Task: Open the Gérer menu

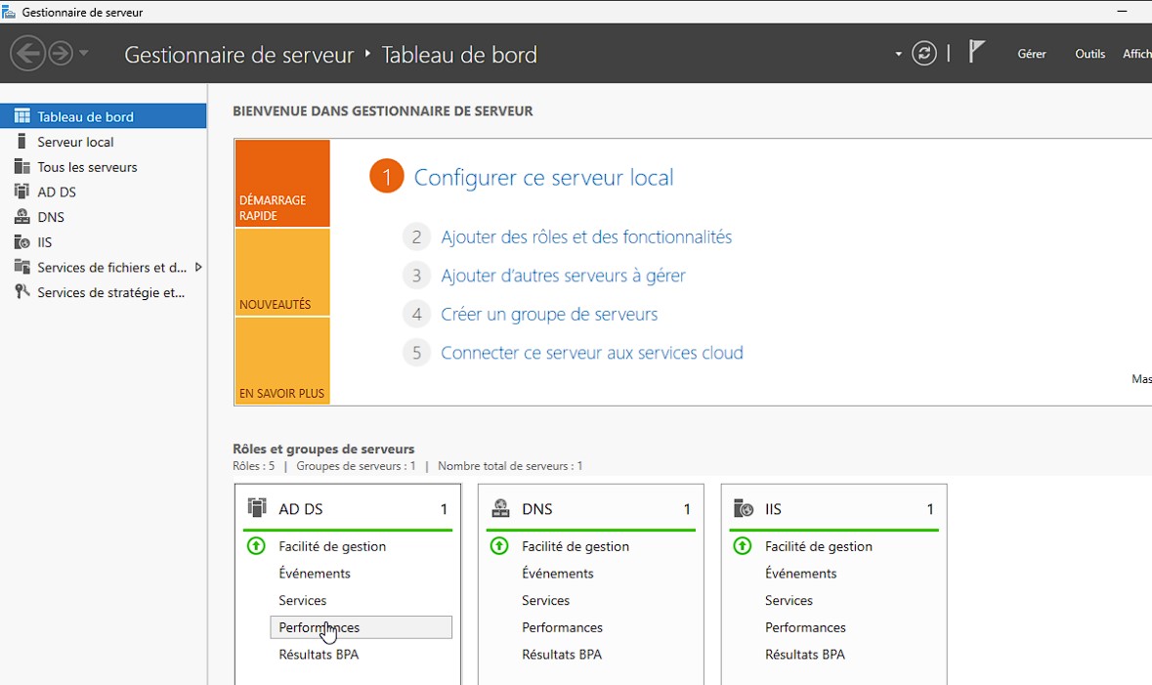Action: click(x=1032, y=54)
